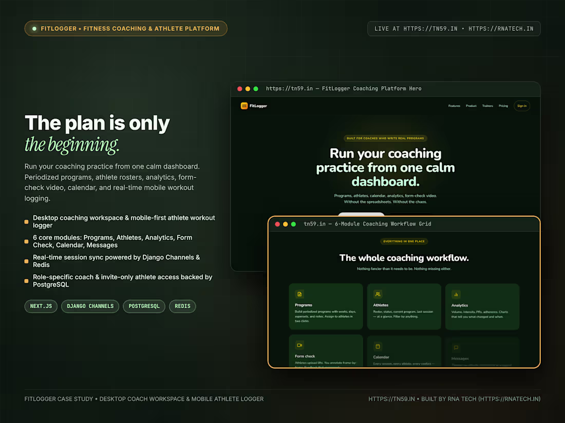Image resolution: width=565 pixels, height=423 pixels.
Task: Click bullet listing 6 core modules
Action: (112, 241)
